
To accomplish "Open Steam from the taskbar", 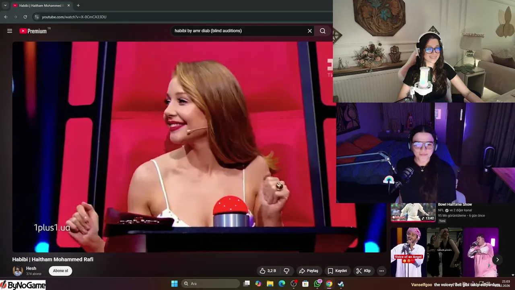I will tap(341, 284).
